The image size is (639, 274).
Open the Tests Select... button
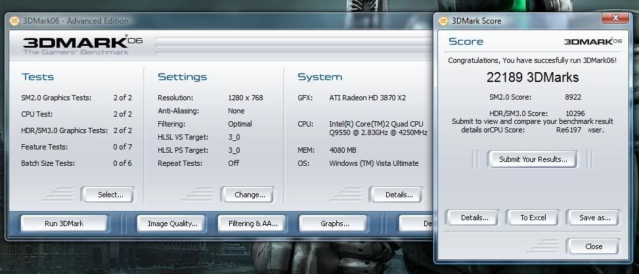click(x=107, y=195)
